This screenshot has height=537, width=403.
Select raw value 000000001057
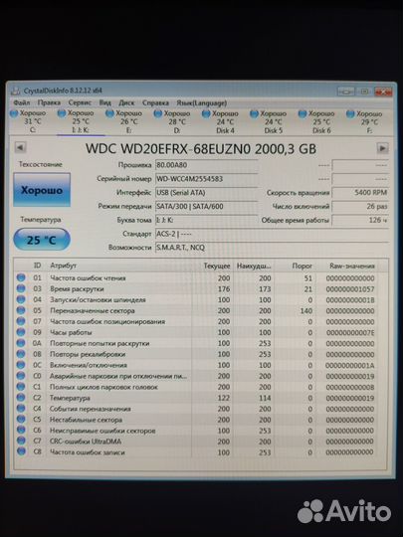click(350, 289)
